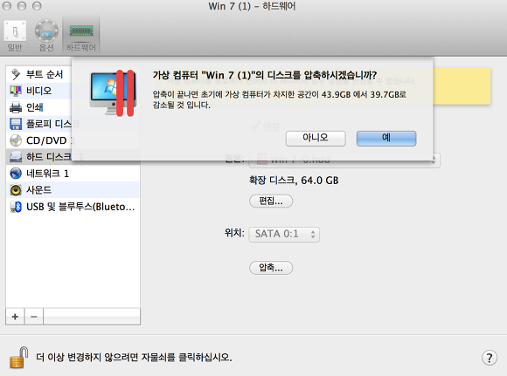The height and width of the screenshot is (376, 507).
Task: Select the 비디오 video monitor icon
Action: (16, 91)
